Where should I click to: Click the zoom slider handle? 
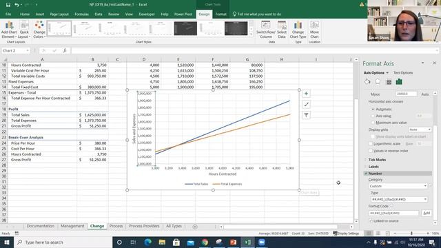tap(411, 234)
